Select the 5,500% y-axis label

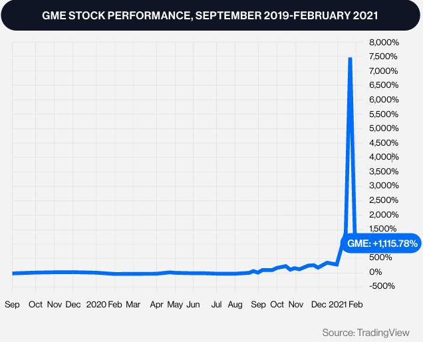[x=384, y=114]
